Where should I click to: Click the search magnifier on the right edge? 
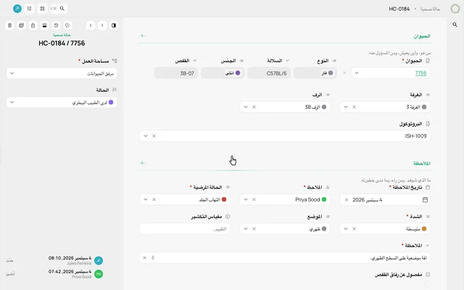coord(455,25)
